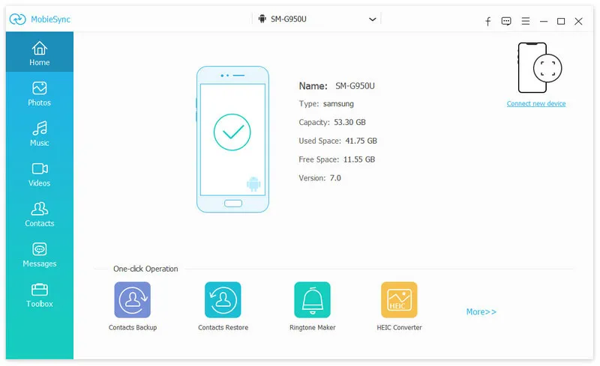Open the feedback chat bubble icon

coord(507,22)
